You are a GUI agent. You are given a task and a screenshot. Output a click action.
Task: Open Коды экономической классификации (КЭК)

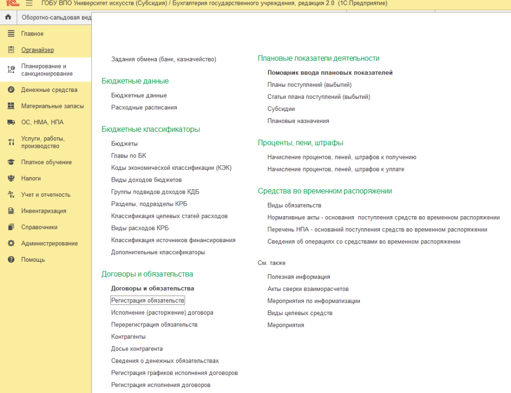click(171, 168)
